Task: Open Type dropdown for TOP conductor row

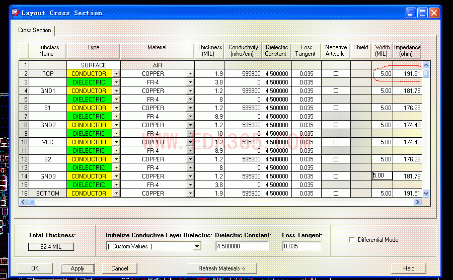Action: pyautogui.click(x=116, y=74)
